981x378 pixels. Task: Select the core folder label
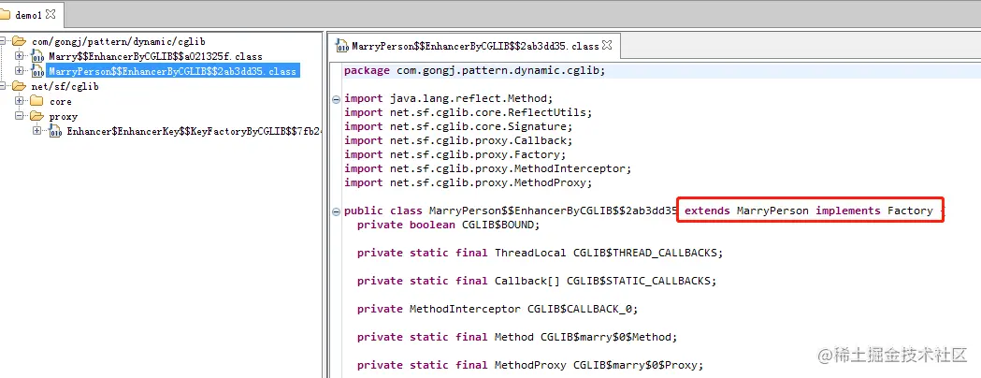tap(61, 101)
